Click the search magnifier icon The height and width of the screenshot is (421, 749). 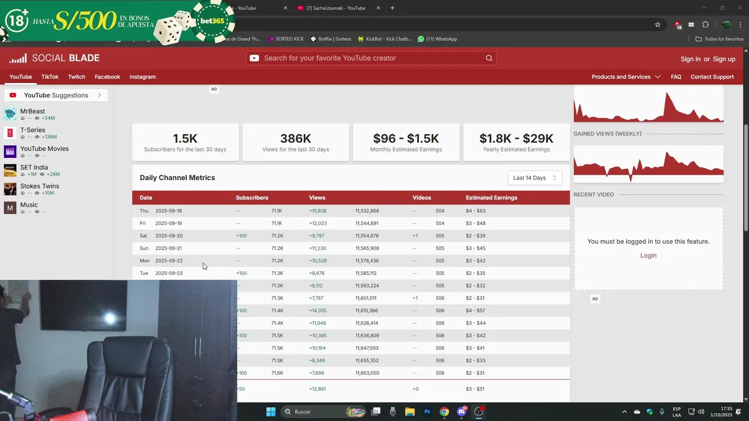pos(489,58)
